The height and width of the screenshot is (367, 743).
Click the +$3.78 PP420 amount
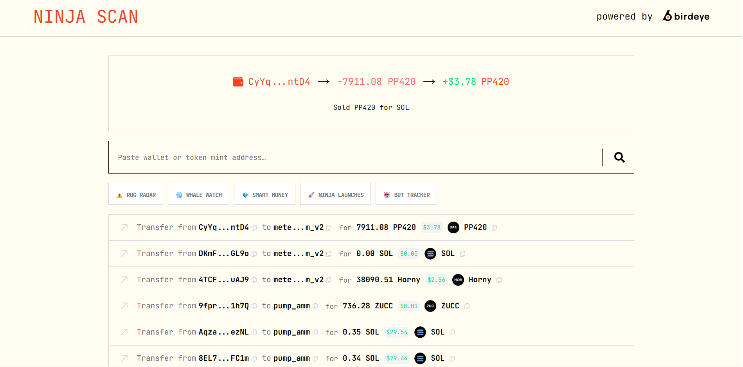click(476, 82)
